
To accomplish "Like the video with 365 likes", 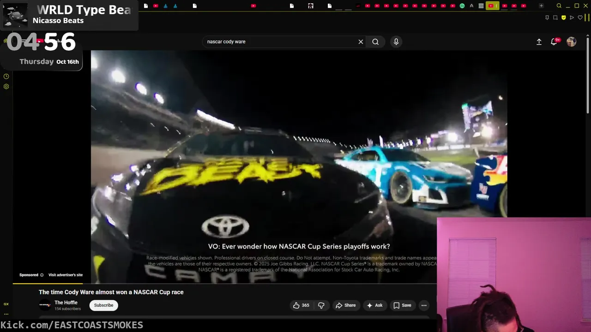I will click(x=301, y=305).
